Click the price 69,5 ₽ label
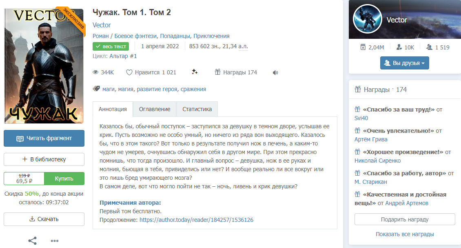The width and height of the screenshot is (461, 248). [24, 181]
